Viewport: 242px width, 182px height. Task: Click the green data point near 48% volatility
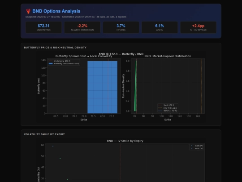[x=60, y=158]
